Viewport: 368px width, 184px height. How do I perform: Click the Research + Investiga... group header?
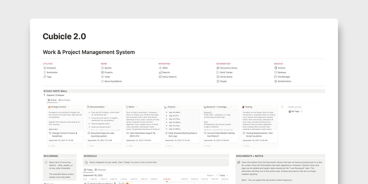[217, 107]
